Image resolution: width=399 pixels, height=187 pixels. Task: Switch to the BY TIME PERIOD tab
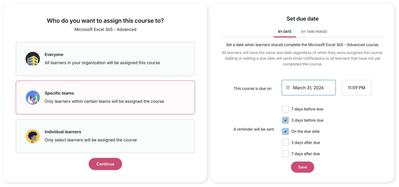coord(314,31)
